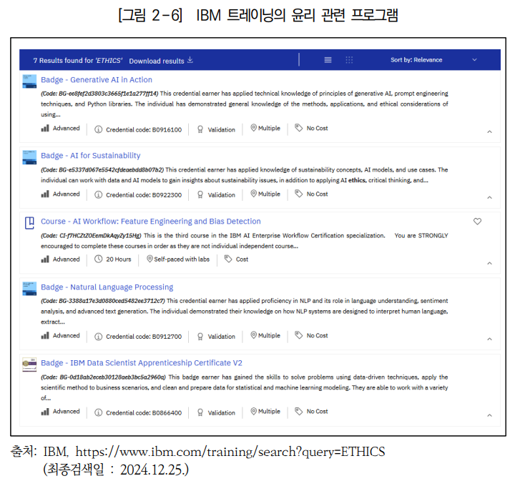Click info icon beside Credential code: B0922300
Screen dimensions: 515x481
click(x=98, y=195)
